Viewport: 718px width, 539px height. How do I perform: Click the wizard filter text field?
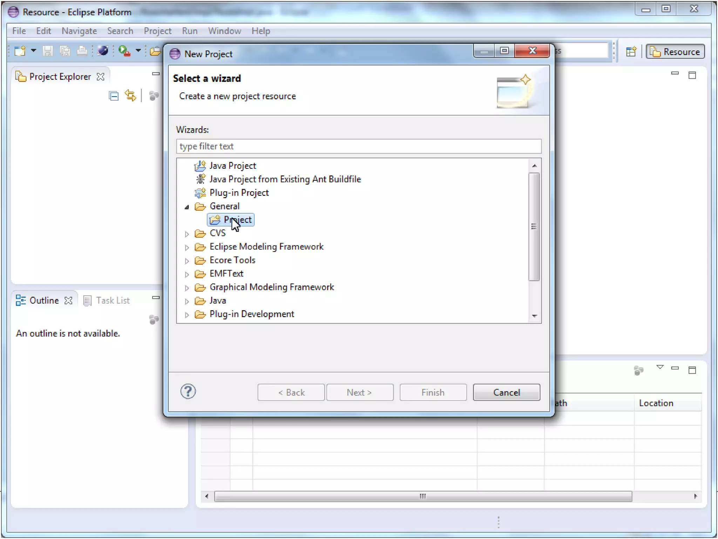(358, 146)
